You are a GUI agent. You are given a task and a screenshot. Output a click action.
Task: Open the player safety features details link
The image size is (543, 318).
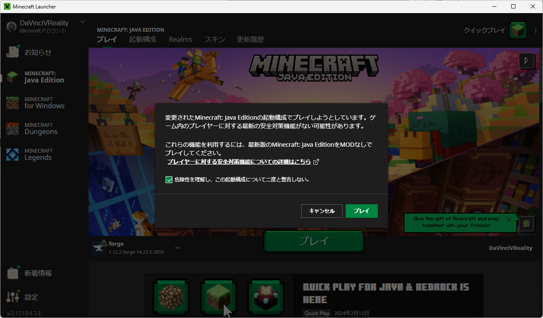(x=239, y=162)
